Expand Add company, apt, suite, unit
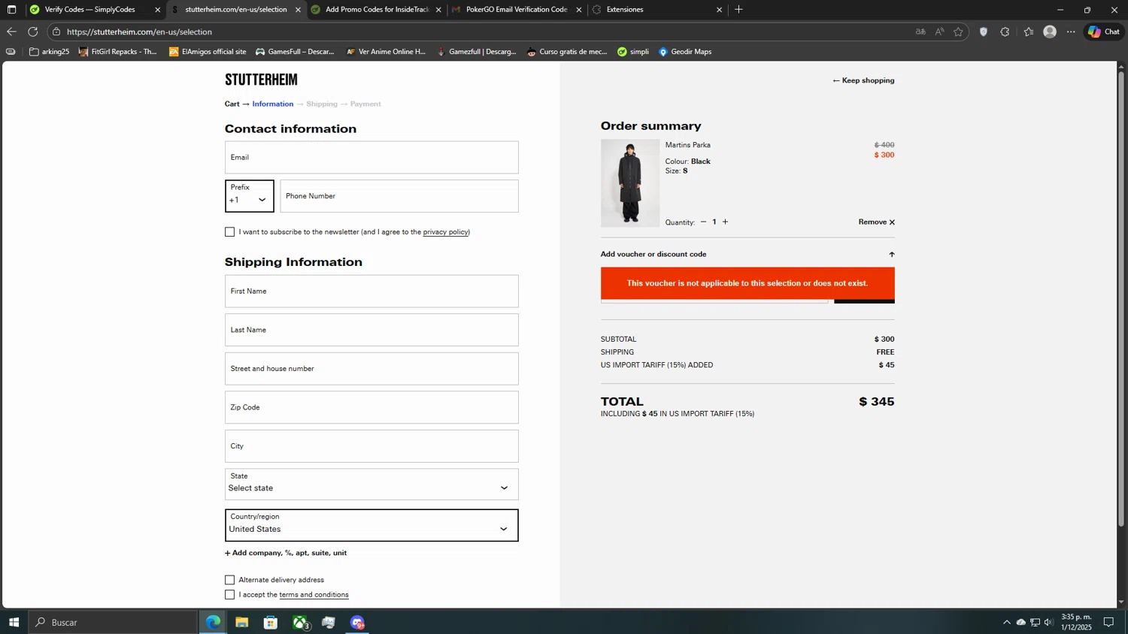This screenshot has height=634, width=1128. click(x=286, y=553)
